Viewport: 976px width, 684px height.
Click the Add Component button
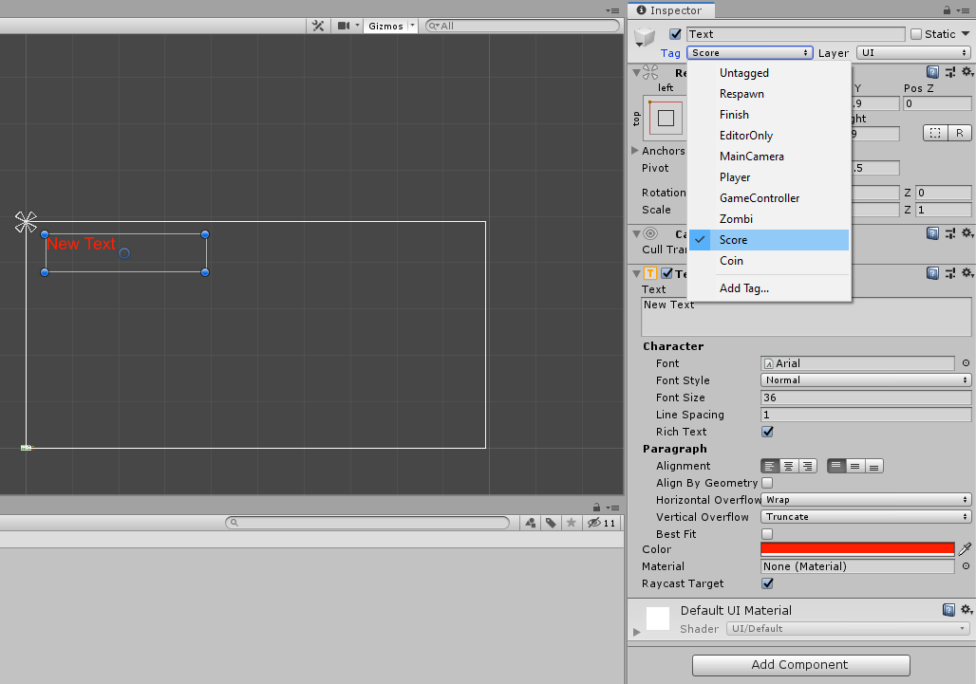tap(800, 665)
